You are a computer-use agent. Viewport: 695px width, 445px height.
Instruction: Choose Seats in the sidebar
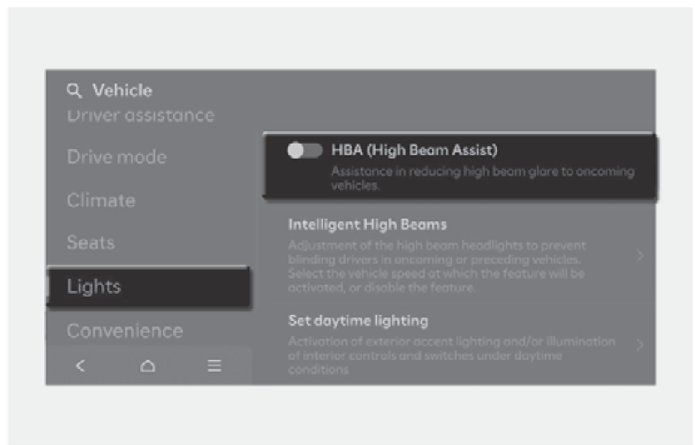91,243
